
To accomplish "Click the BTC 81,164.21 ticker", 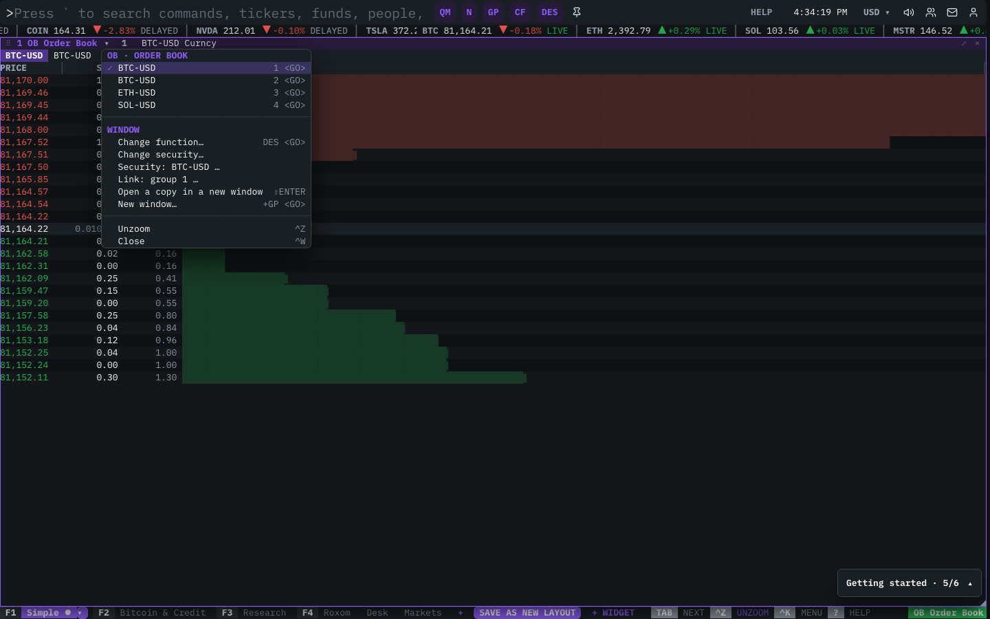I will 495,31.
